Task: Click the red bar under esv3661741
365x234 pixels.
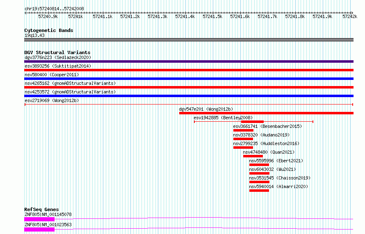Action: [x=243, y=130]
